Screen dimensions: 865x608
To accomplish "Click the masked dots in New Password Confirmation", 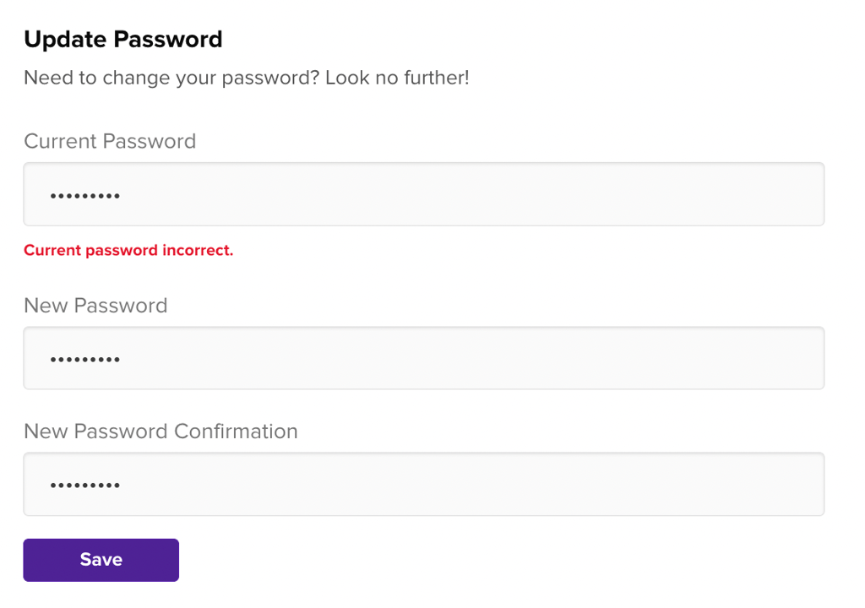I will (84, 486).
